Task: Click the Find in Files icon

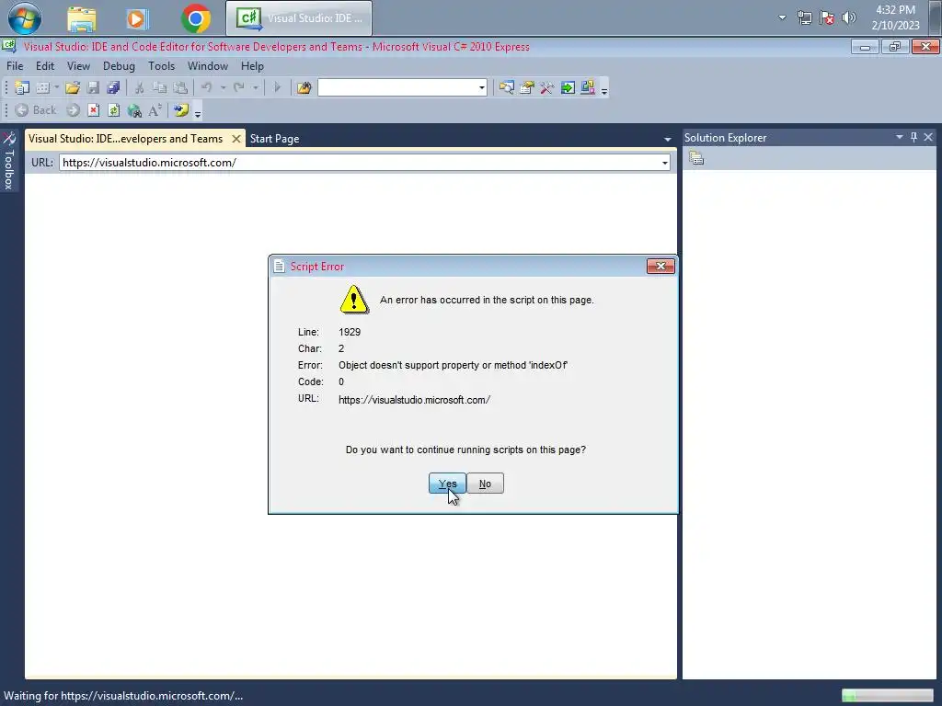Action: click(x=304, y=87)
